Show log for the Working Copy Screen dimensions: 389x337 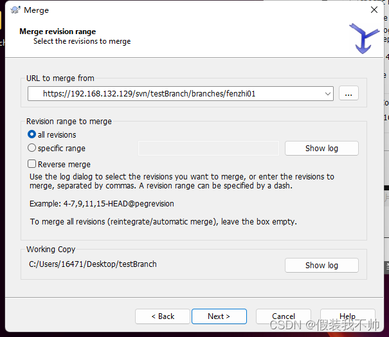(321, 265)
